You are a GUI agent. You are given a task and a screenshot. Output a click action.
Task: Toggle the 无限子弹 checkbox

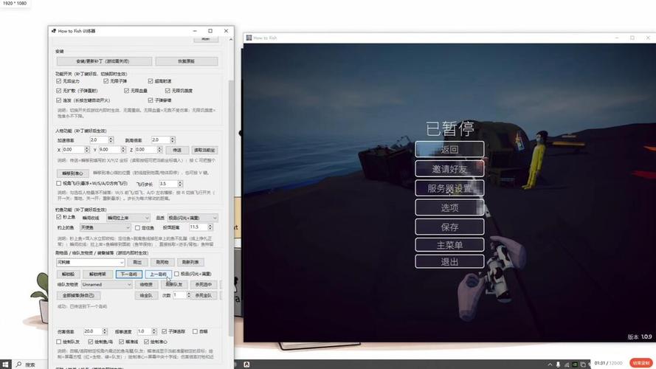coord(106,80)
